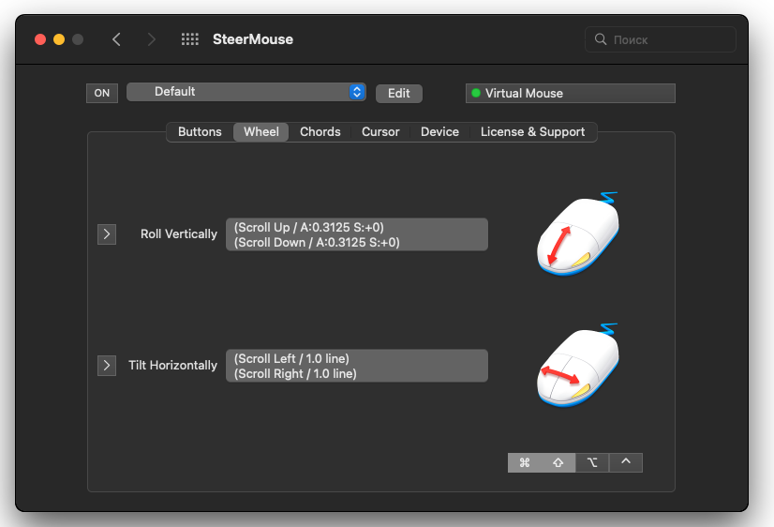Expand the Roll Vertically settings
This screenshot has height=527, width=774.
[107, 234]
